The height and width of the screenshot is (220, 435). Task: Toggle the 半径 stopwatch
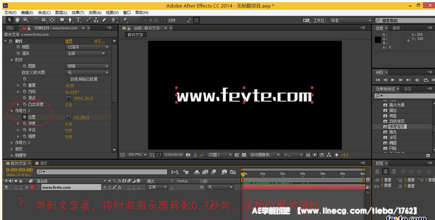point(24,130)
